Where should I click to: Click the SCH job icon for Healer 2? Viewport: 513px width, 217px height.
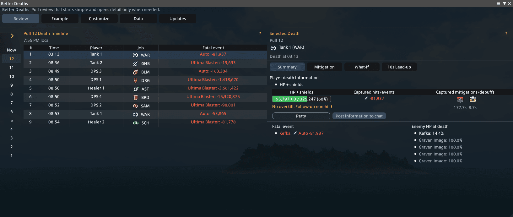[136, 123]
